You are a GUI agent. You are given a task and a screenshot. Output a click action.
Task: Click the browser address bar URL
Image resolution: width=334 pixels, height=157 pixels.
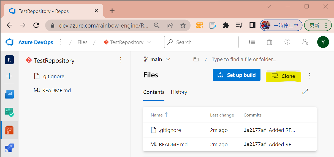pos(104,26)
